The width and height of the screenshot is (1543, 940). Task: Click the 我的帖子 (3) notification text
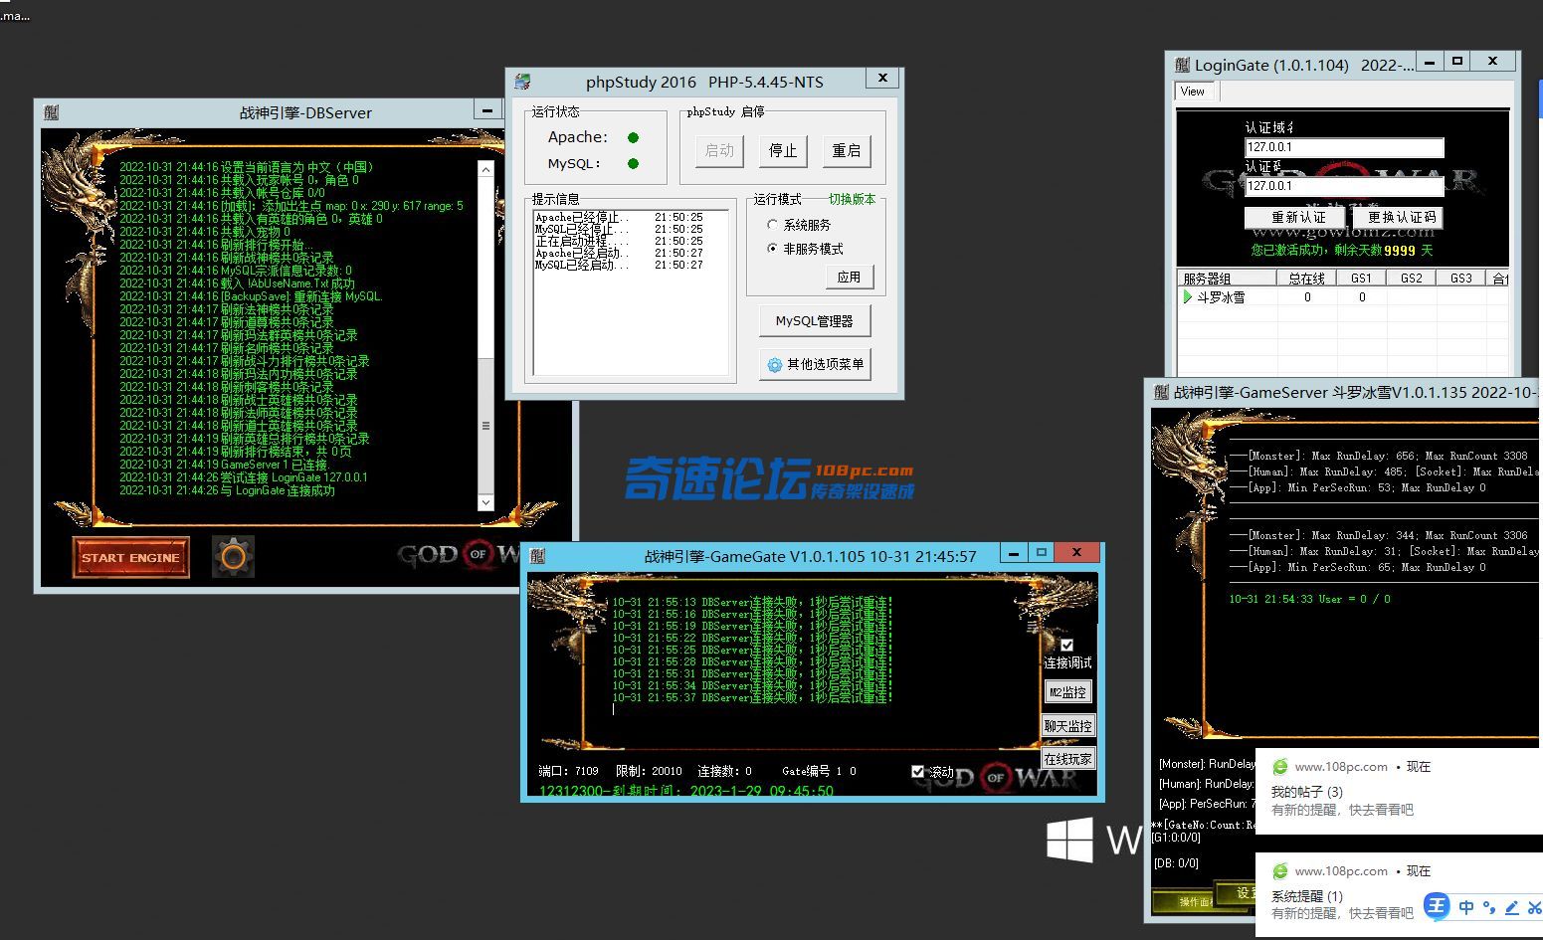click(x=1306, y=792)
